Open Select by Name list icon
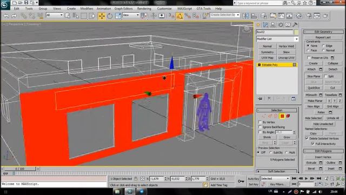Image resolution: width=346 pixels, height=195 pixels. point(76,16)
